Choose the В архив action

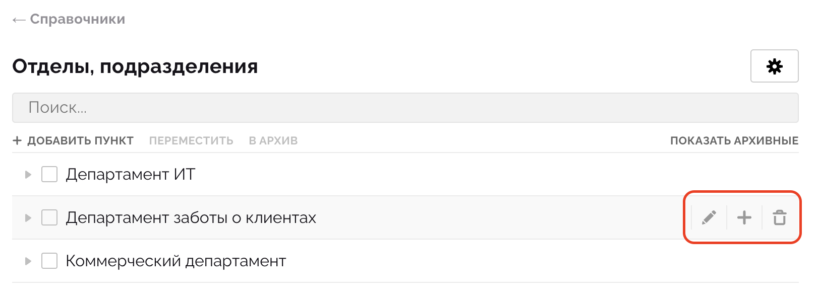(x=273, y=140)
